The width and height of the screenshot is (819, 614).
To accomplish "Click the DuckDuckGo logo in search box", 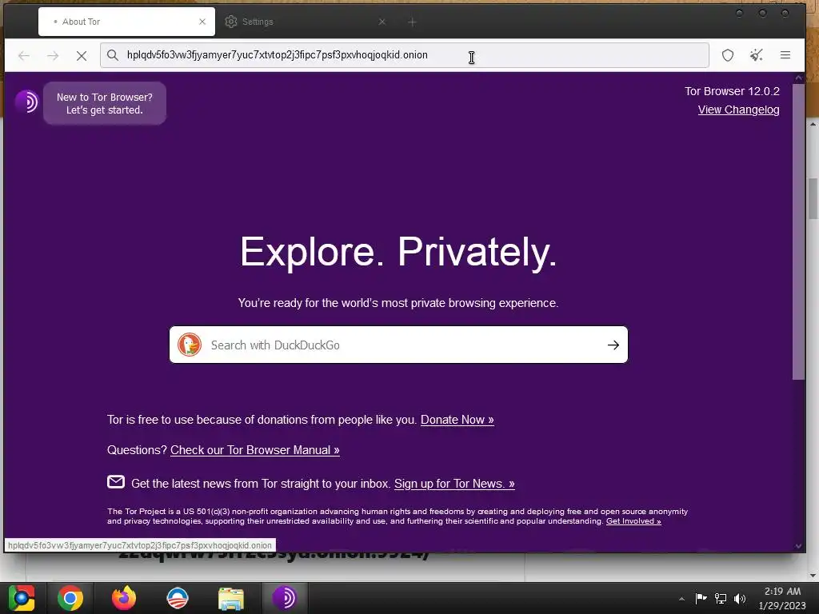I will point(190,345).
